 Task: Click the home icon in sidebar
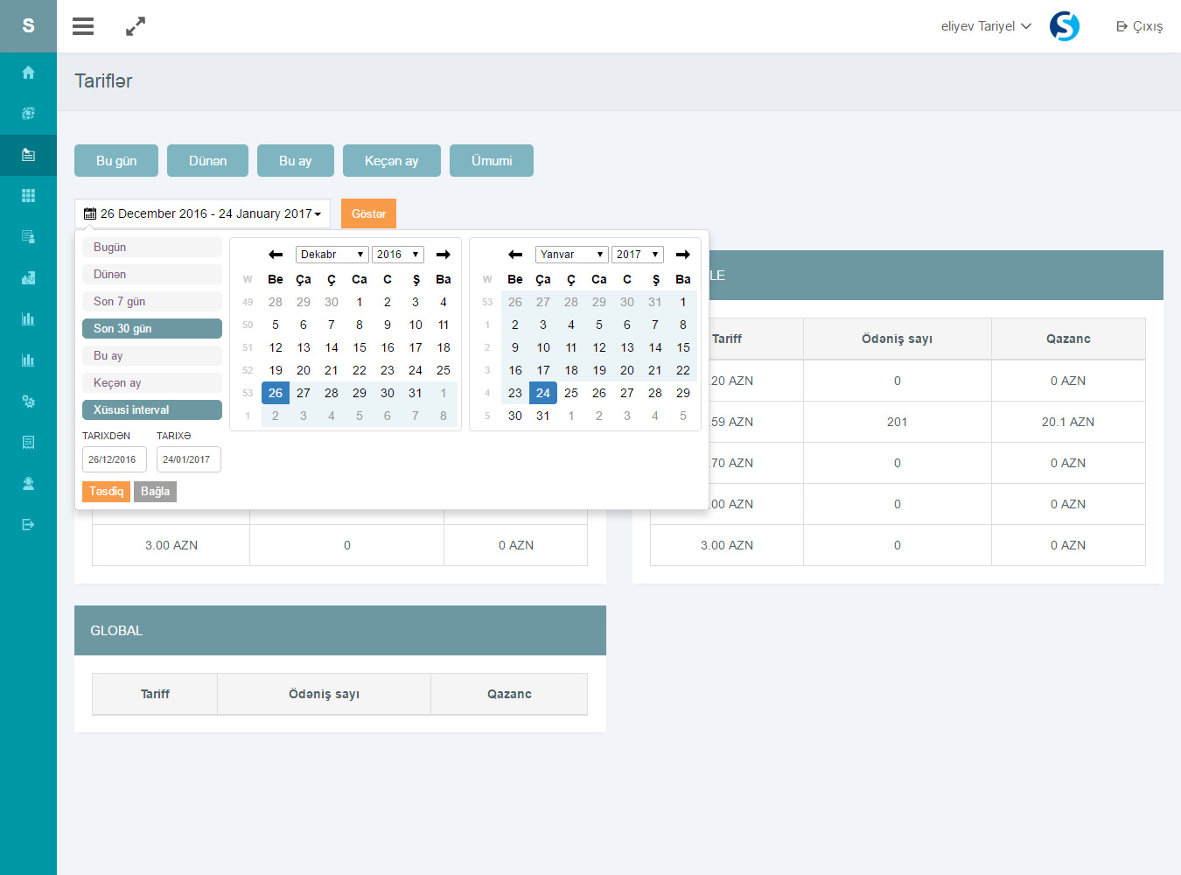(x=28, y=73)
